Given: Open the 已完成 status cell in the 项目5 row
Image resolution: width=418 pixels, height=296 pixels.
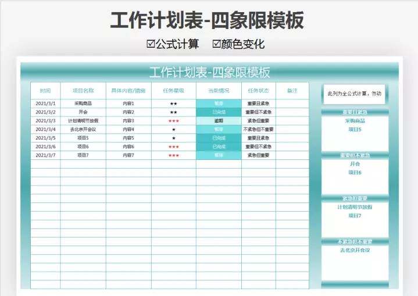Looking at the screenshot, I should click(x=219, y=138).
